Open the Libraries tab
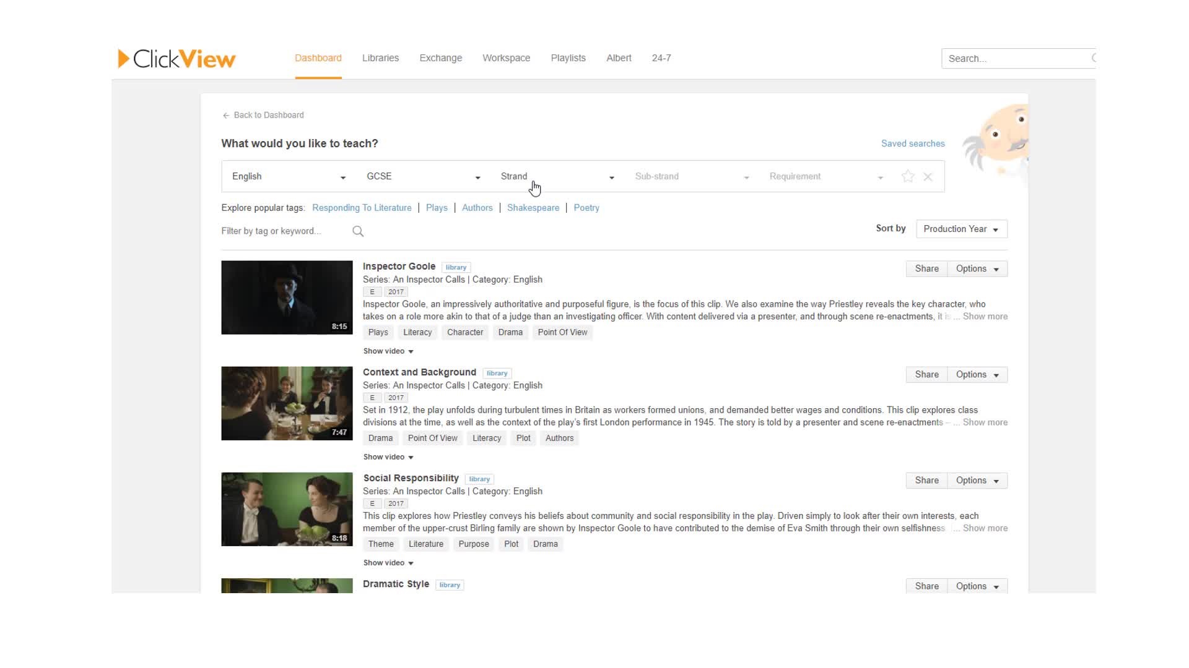 [x=380, y=58]
